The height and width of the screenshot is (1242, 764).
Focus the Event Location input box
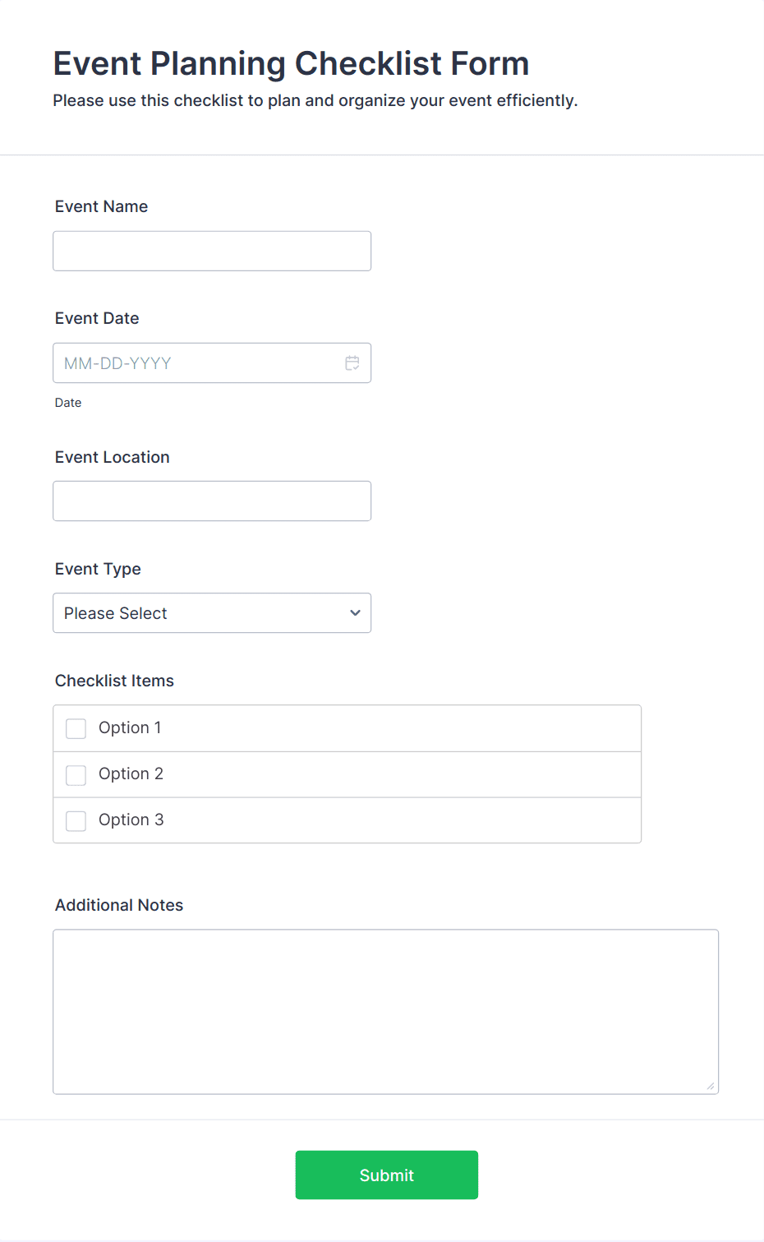(211, 501)
